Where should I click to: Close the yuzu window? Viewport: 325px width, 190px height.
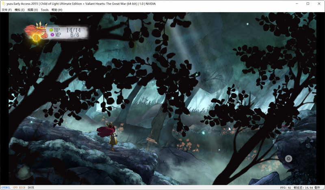pyautogui.click(x=319, y=4)
